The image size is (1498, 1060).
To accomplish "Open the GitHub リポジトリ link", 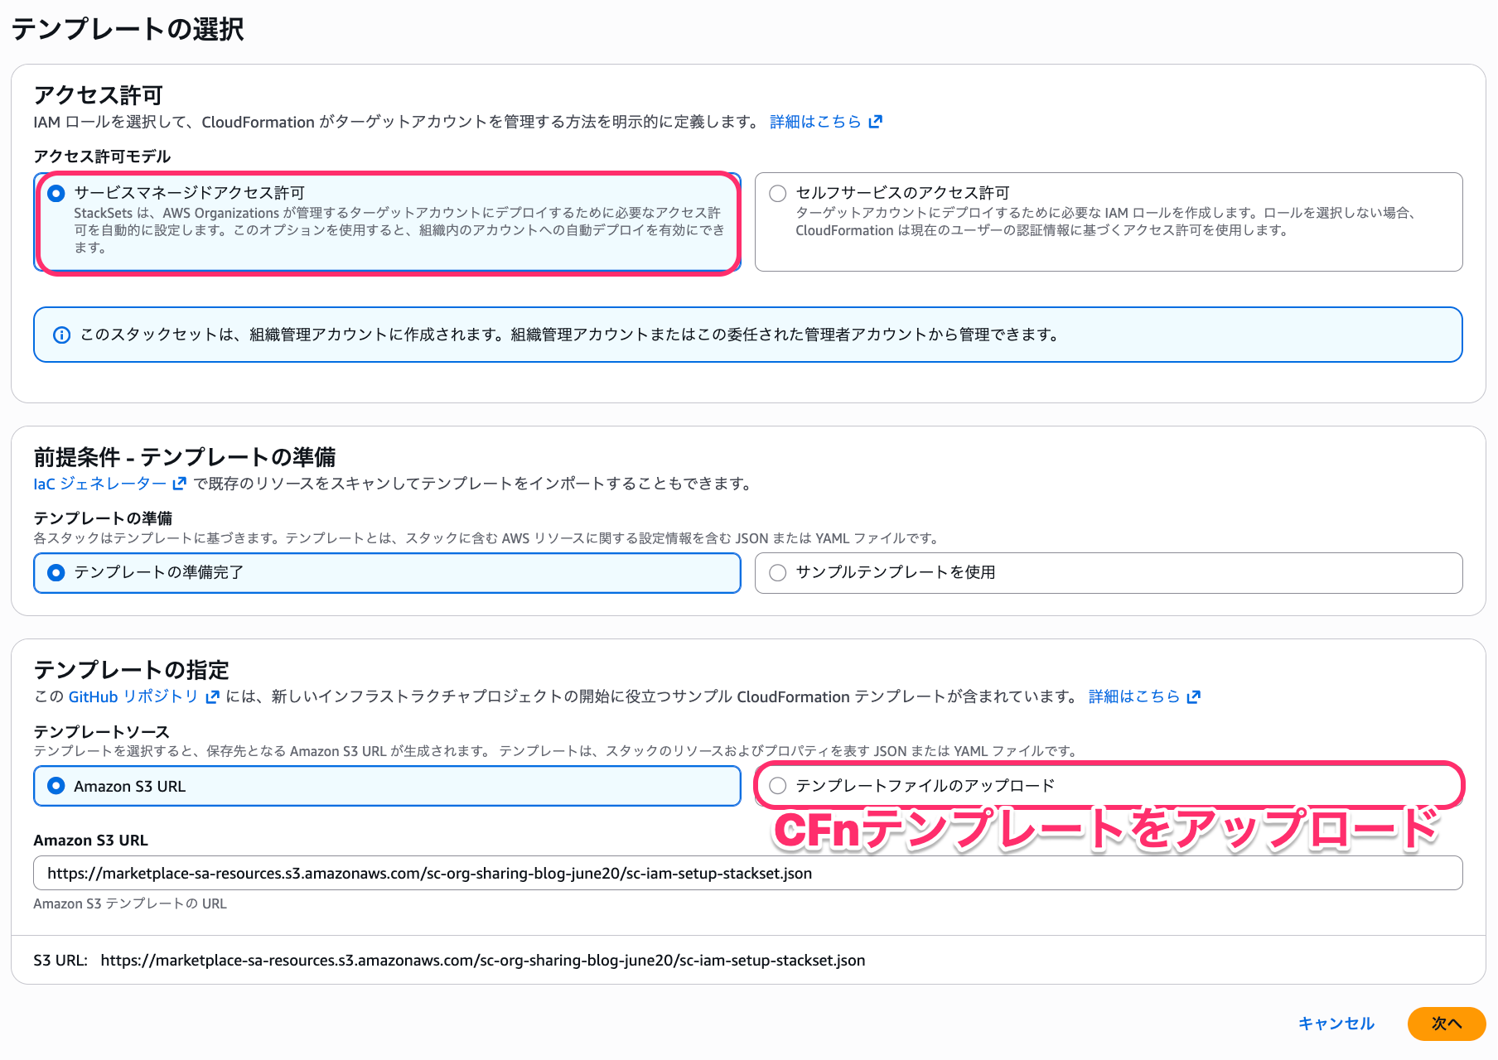I will click(x=133, y=696).
